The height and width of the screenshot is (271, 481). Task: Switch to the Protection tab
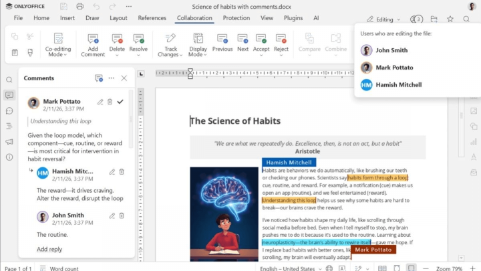(236, 18)
